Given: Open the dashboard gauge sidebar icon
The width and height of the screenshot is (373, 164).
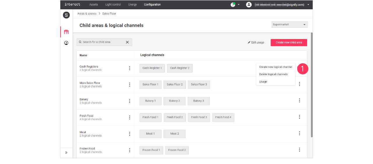Looking at the screenshot, I should coord(66,43).
